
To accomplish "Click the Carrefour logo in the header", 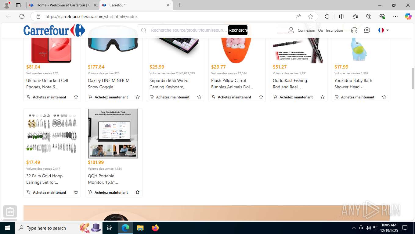I will point(54,30).
